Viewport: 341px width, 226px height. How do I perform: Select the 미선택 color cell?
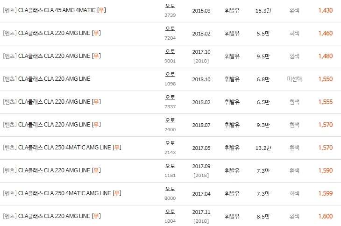click(294, 79)
